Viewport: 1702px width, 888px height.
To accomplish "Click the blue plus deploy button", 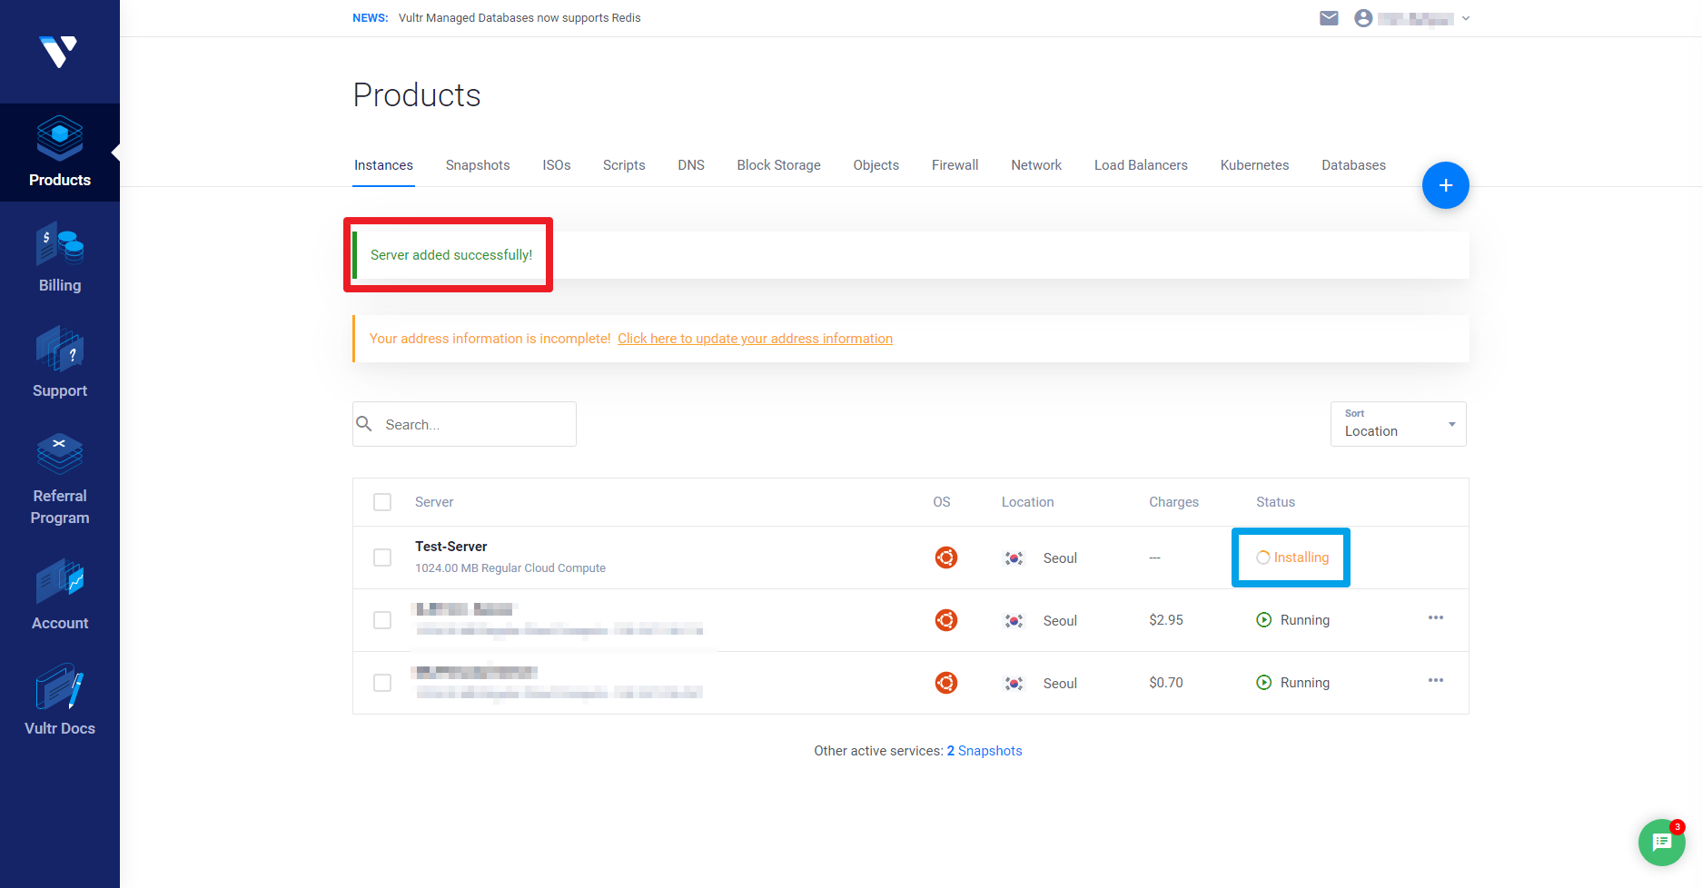I will 1446,185.
